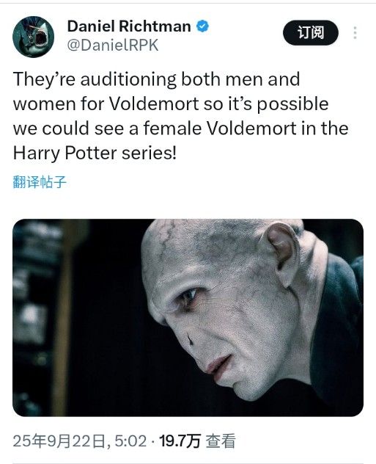Tap the 订阅 subscribe button

coord(311,32)
